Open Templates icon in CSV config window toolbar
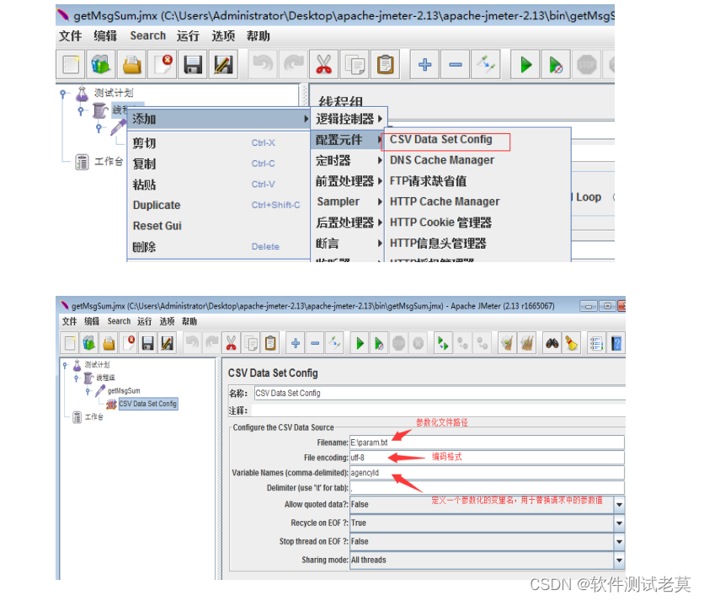This screenshot has height=601, width=704. 89,343
